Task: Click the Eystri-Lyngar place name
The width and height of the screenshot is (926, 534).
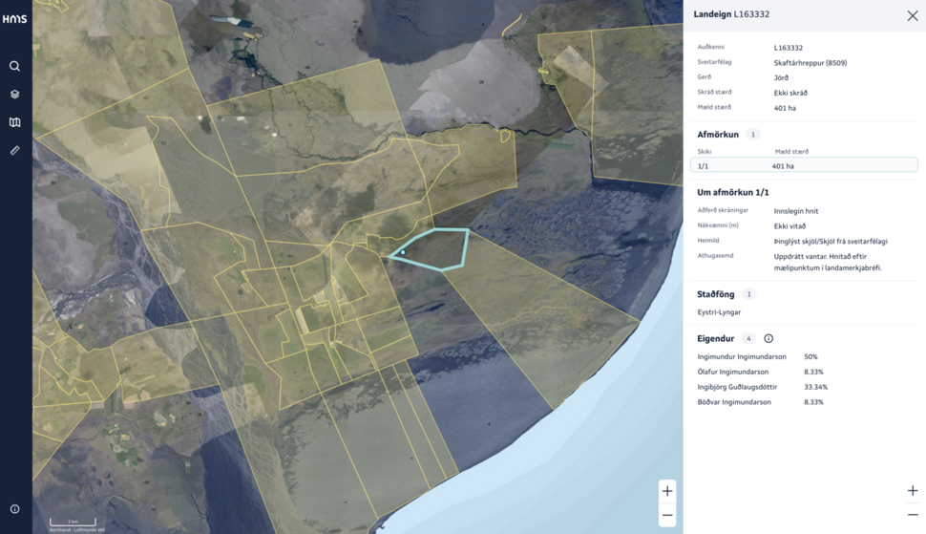Action: [x=720, y=312]
